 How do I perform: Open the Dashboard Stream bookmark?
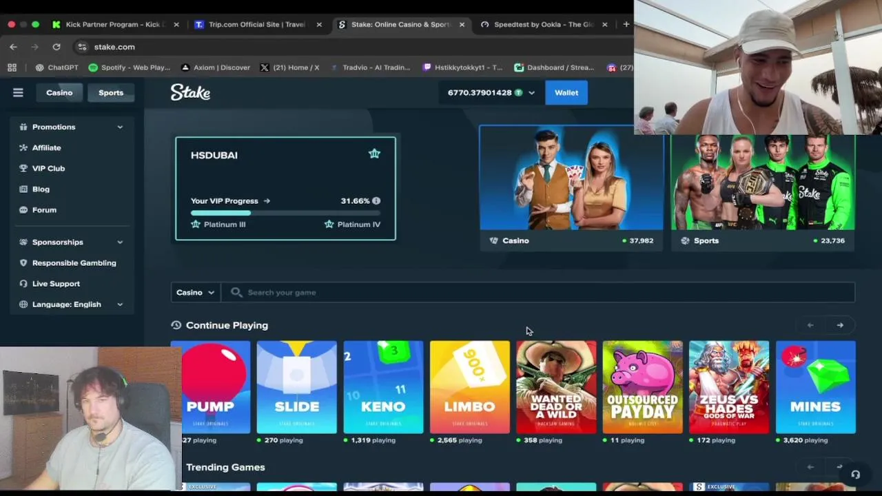tap(555, 68)
